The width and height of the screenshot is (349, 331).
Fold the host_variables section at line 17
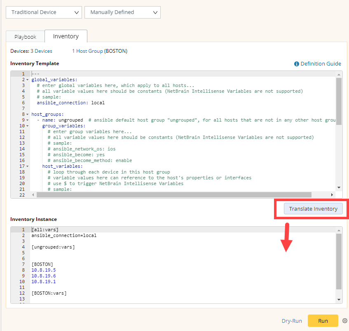point(27,166)
